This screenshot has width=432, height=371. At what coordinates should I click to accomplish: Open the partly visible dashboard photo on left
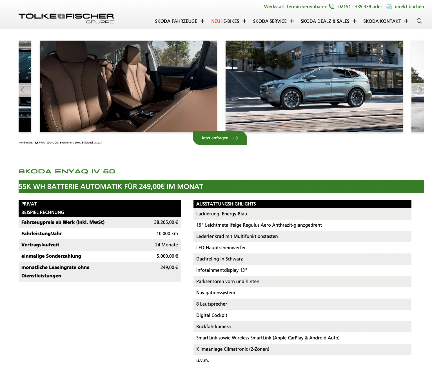(25, 86)
